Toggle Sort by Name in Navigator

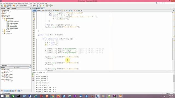[19, 91]
